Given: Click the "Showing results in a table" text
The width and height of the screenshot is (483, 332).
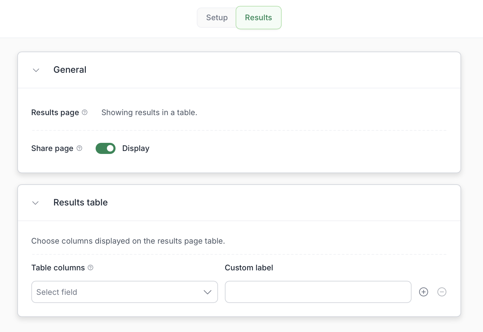Looking at the screenshot, I should point(149,113).
